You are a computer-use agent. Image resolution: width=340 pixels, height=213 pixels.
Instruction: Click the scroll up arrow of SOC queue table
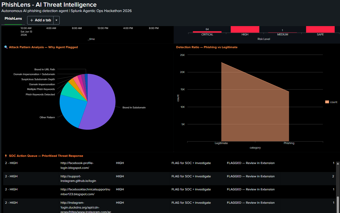pyautogui.click(x=338, y=164)
